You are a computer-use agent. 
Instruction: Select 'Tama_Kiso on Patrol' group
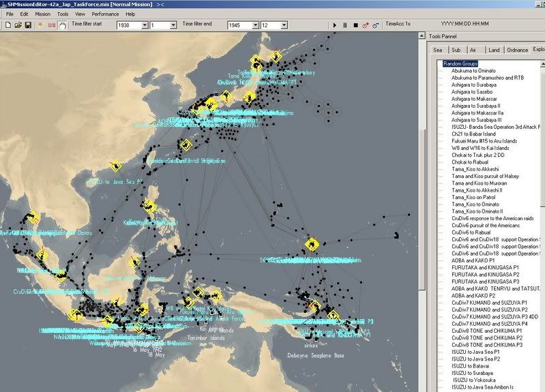click(x=473, y=197)
